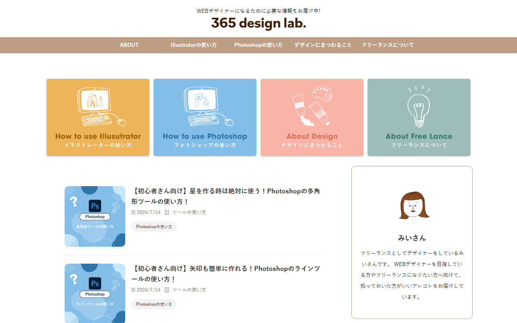Open the Illustratorの使い方 menu item

[x=194, y=45]
